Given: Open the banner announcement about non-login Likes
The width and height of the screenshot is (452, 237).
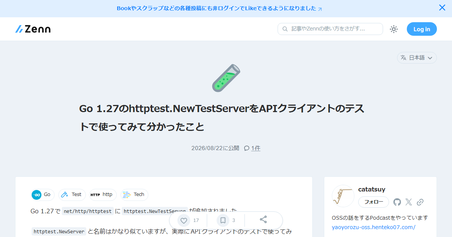Looking at the screenshot, I should coord(219,8).
